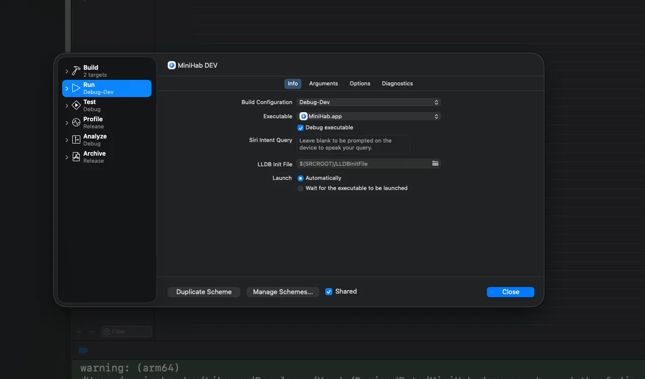Select the Build hammer icon in sidebar
The height and width of the screenshot is (379, 645).
pyautogui.click(x=76, y=70)
